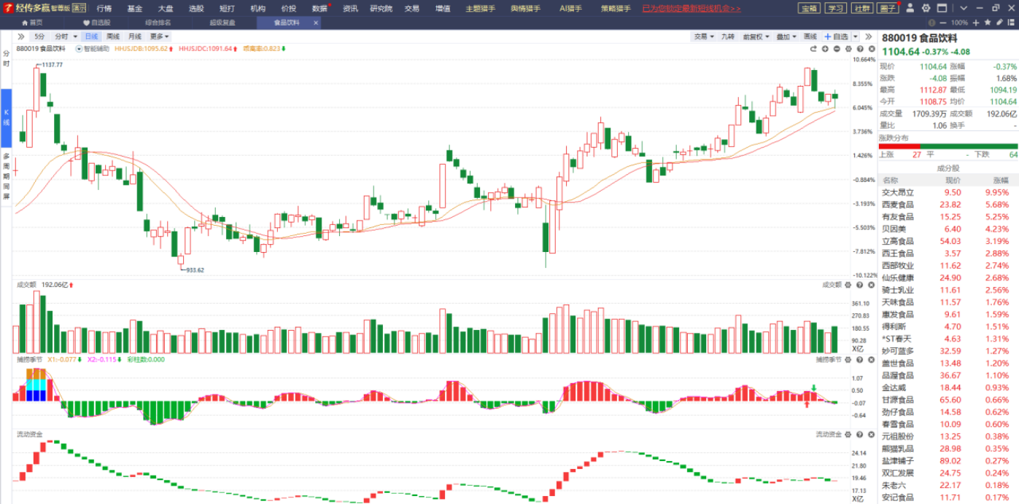The width and height of the screenshot is (1019, 504).
Task: Toggle the 九转 indicator
Action: tap(727, 36)
